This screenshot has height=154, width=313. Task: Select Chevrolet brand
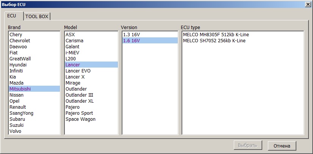click(34, 40)
